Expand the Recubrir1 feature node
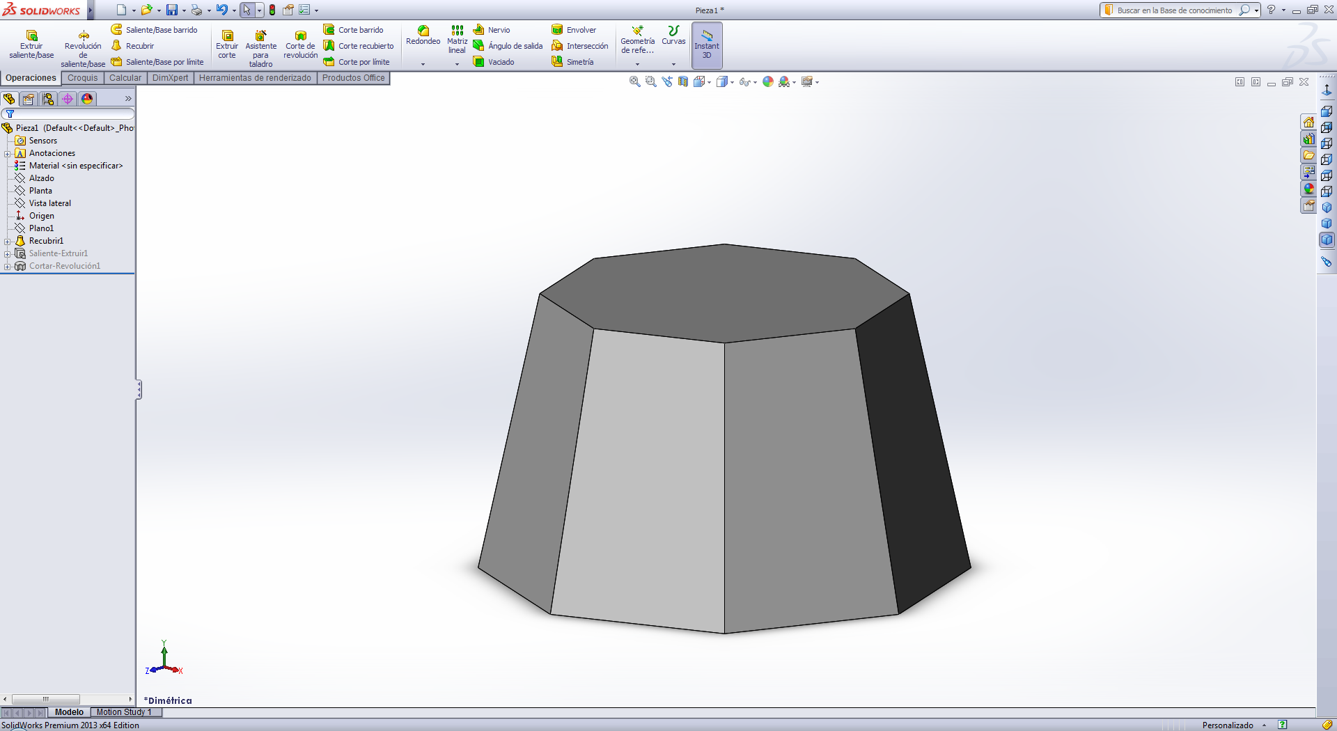 click(x=7, y=242)
